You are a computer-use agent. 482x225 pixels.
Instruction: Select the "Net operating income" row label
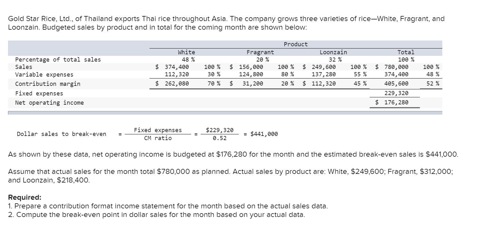coord(49,103)
